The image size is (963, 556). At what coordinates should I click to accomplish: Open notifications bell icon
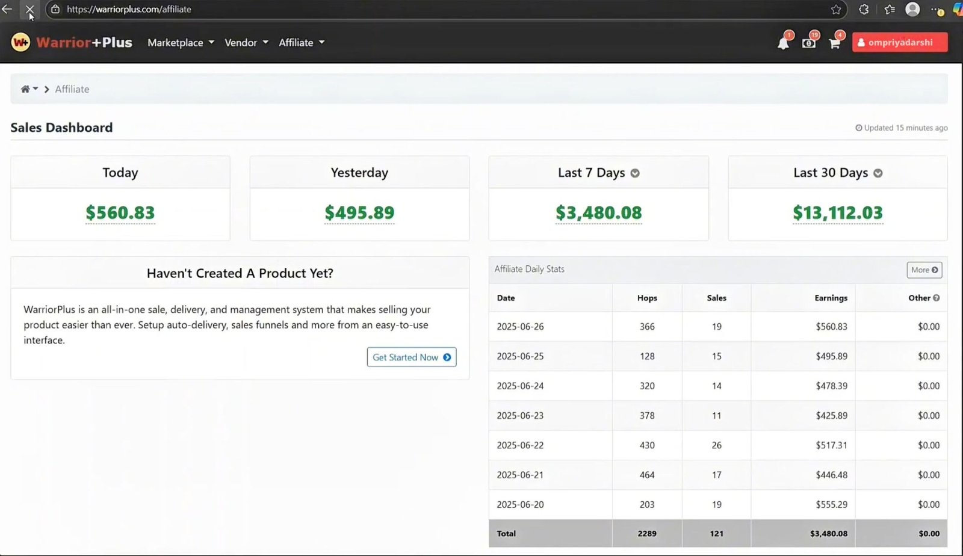pos(783,42)
